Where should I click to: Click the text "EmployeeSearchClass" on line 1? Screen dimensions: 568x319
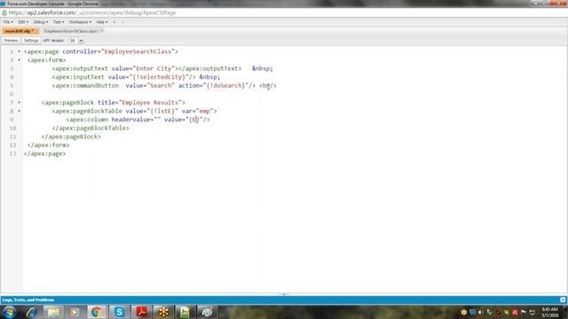point(138,51)
